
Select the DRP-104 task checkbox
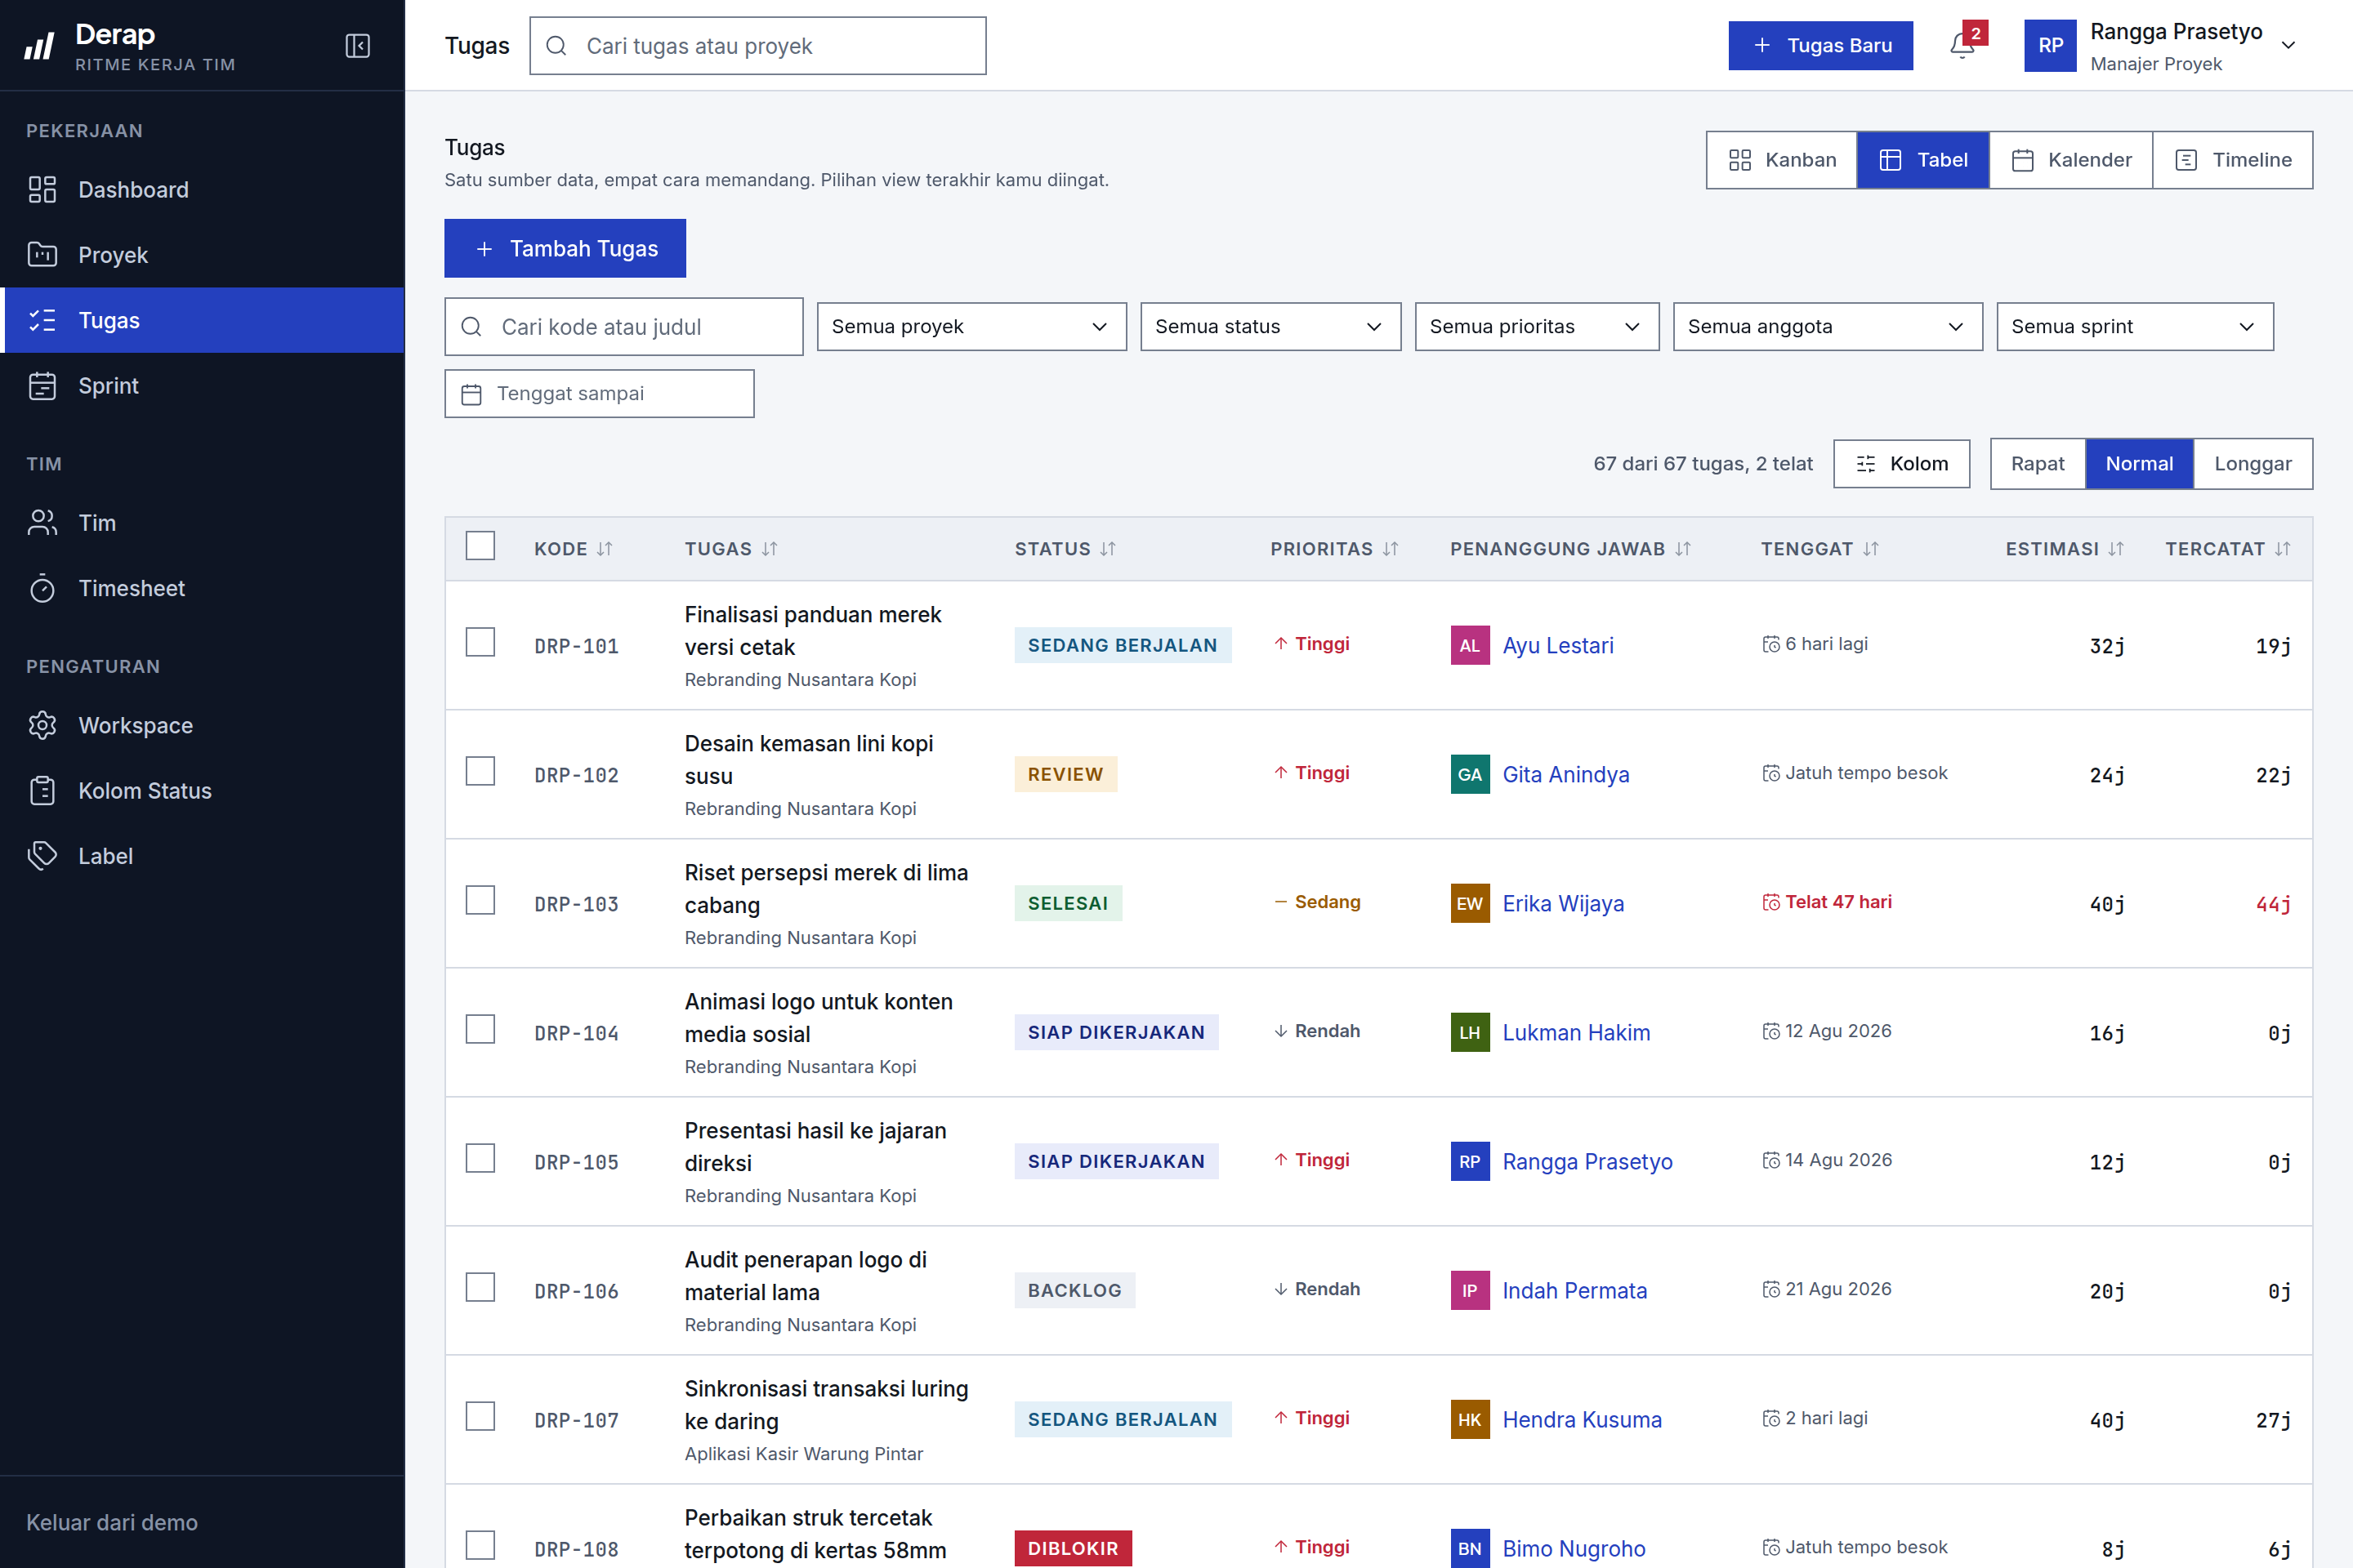pos(480,1029)
